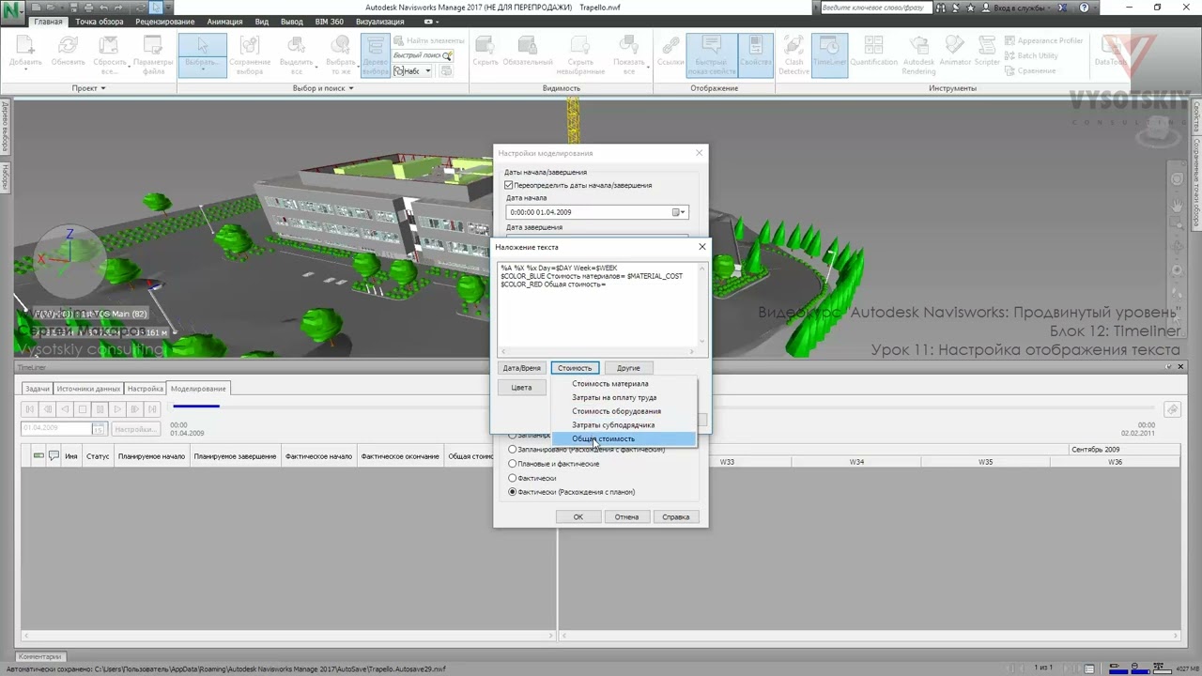Screen dimensions: 1202x676
Task: Open Autodesk Rendering tool
Action: coord(918,54)
